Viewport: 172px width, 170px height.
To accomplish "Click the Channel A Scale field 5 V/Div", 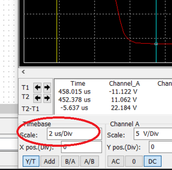I will [153, 134].
